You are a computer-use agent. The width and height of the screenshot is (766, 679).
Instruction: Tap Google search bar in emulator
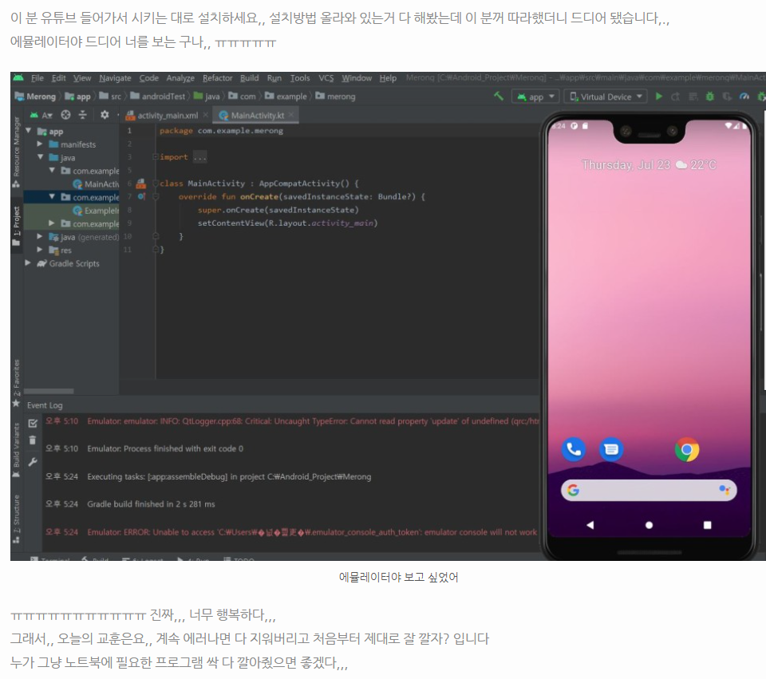pos(648,490)
